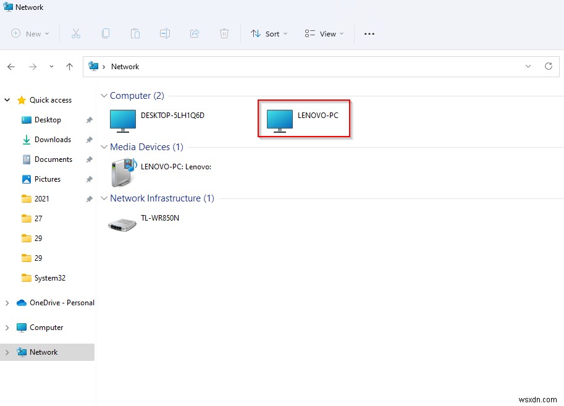Open the View dropdown
Screen dimensions: 564x406
pyautogui.click(x=324, y=33)
